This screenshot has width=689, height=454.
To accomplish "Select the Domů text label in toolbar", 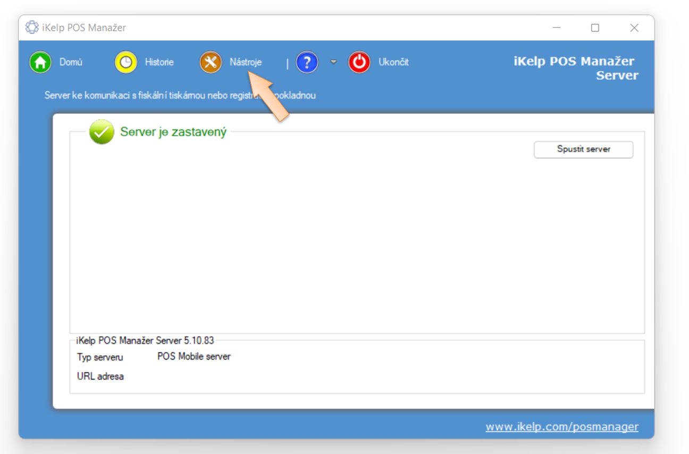I will point(71,62).
